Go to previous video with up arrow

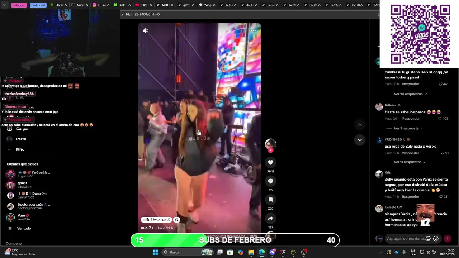click(x=360, y=125)
